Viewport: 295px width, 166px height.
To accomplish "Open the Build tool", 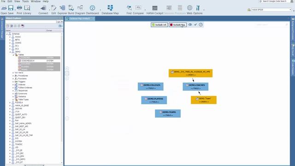I will click(x=71, y=10).
